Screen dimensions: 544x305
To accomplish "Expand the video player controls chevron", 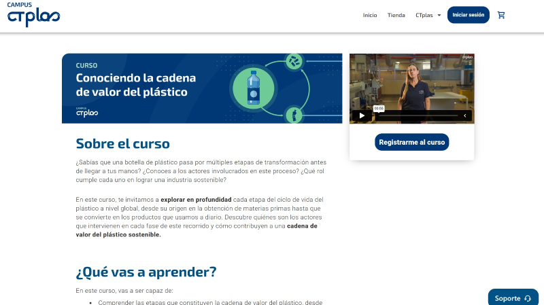I will coord(465,115).
